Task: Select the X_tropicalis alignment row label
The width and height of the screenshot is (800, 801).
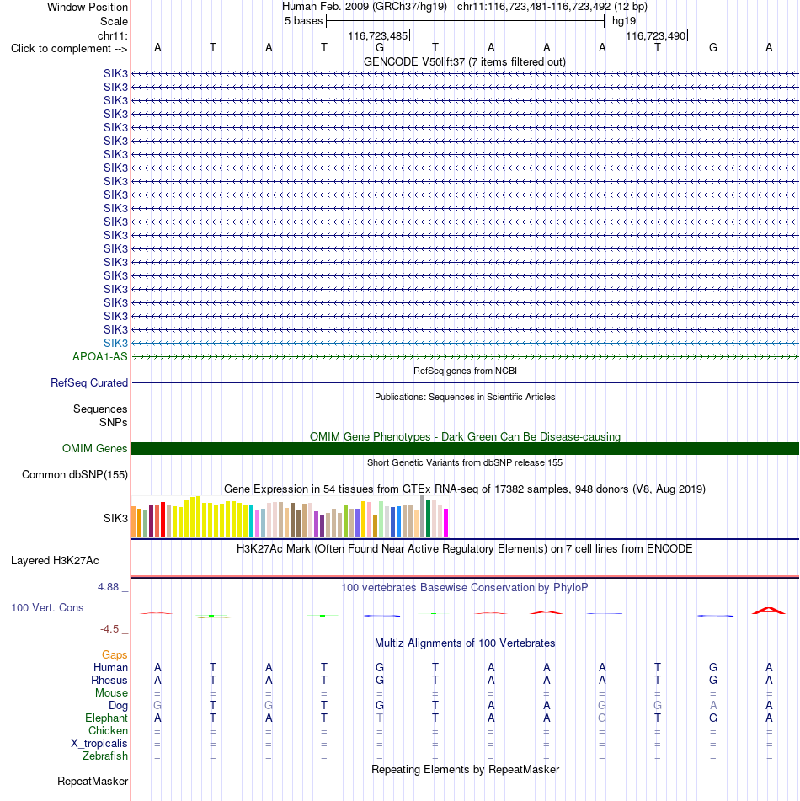Action: click(x=99, y=743)
